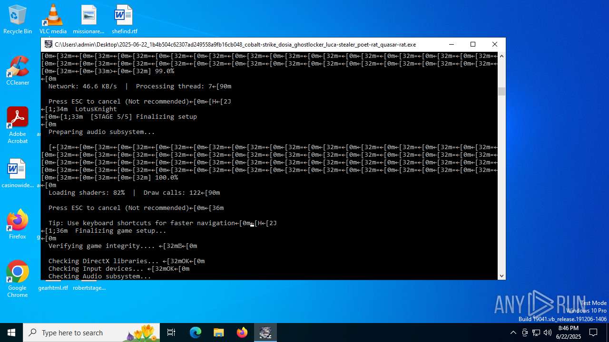
Task: Click the "Verifying game integrity...." line
Action: click(x=102, y=246)
